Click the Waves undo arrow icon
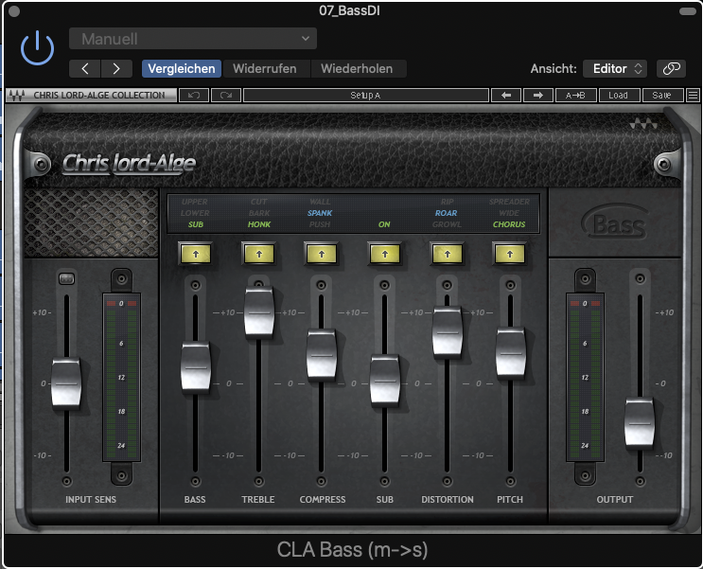Viewport: 703px width, 569px height. click(194, 96)
